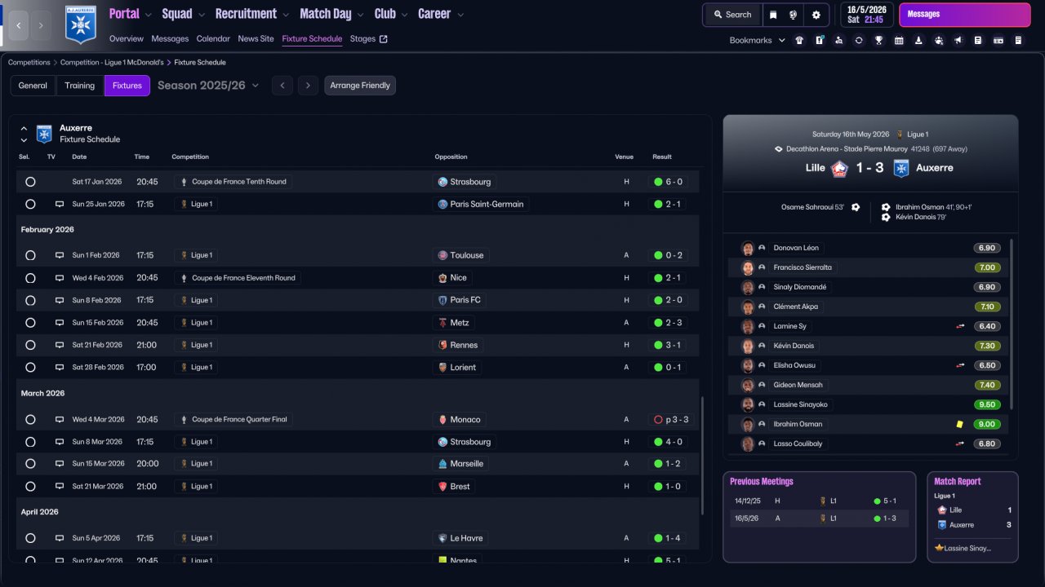Expand the Recruitment menu chevron

pos(285,15)
